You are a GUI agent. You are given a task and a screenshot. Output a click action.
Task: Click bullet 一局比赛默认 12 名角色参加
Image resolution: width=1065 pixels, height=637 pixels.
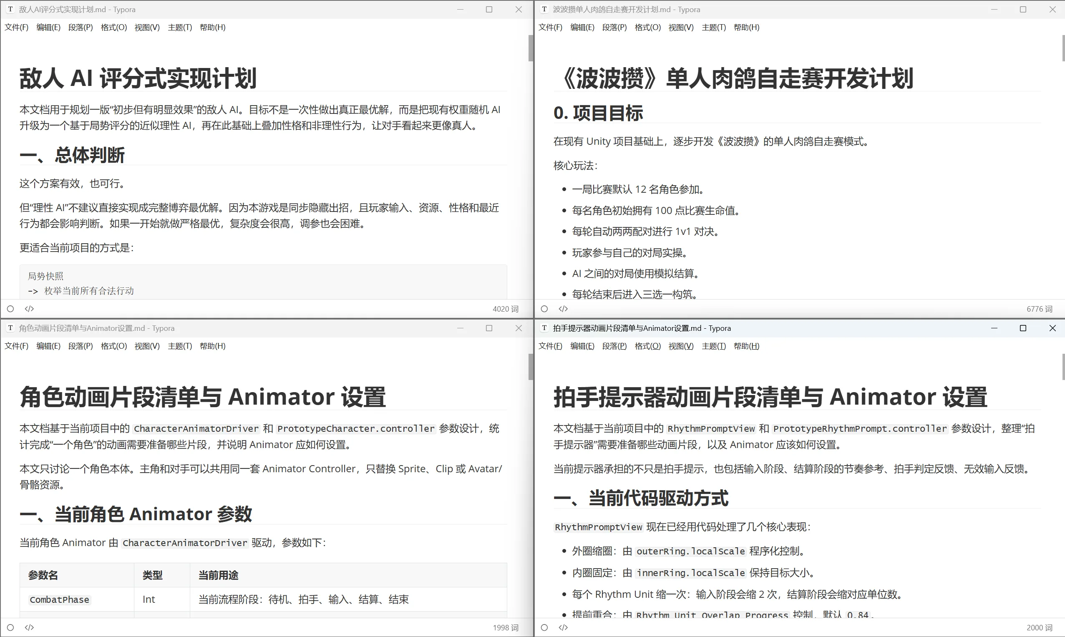point(638,189)
